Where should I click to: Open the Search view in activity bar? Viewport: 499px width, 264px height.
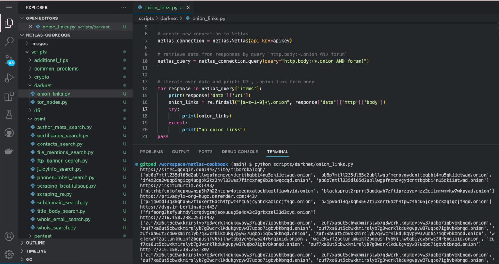pos(9,41)
